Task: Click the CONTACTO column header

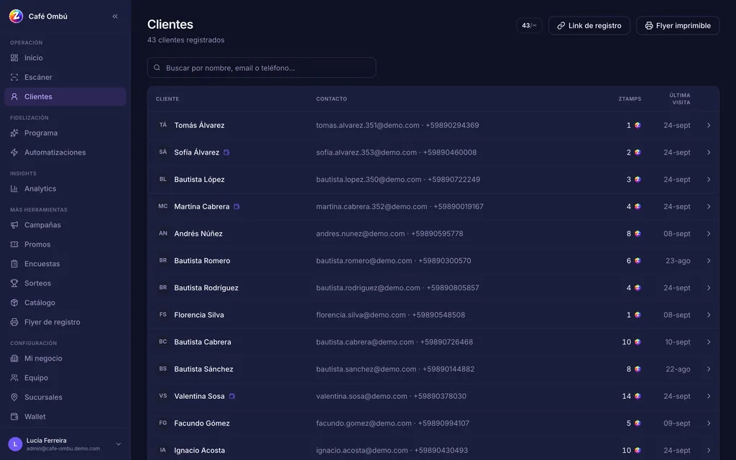Action: tap(331, 98)
